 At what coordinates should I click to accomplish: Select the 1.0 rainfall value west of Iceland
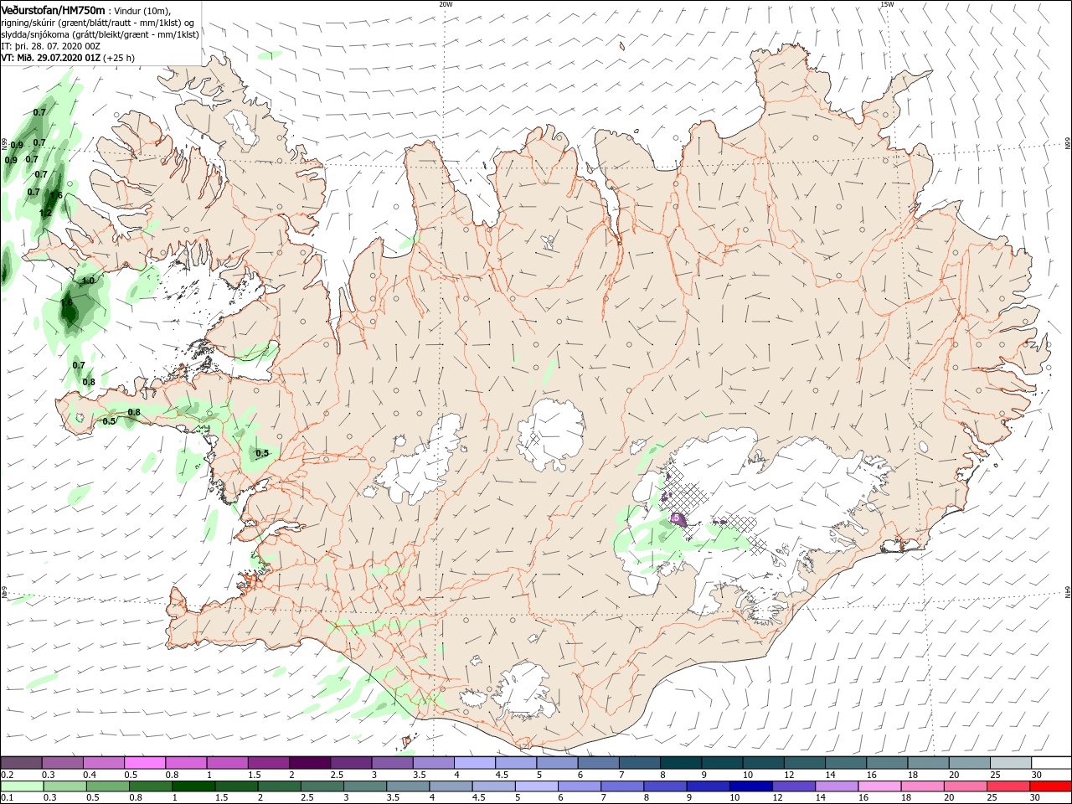88,281
